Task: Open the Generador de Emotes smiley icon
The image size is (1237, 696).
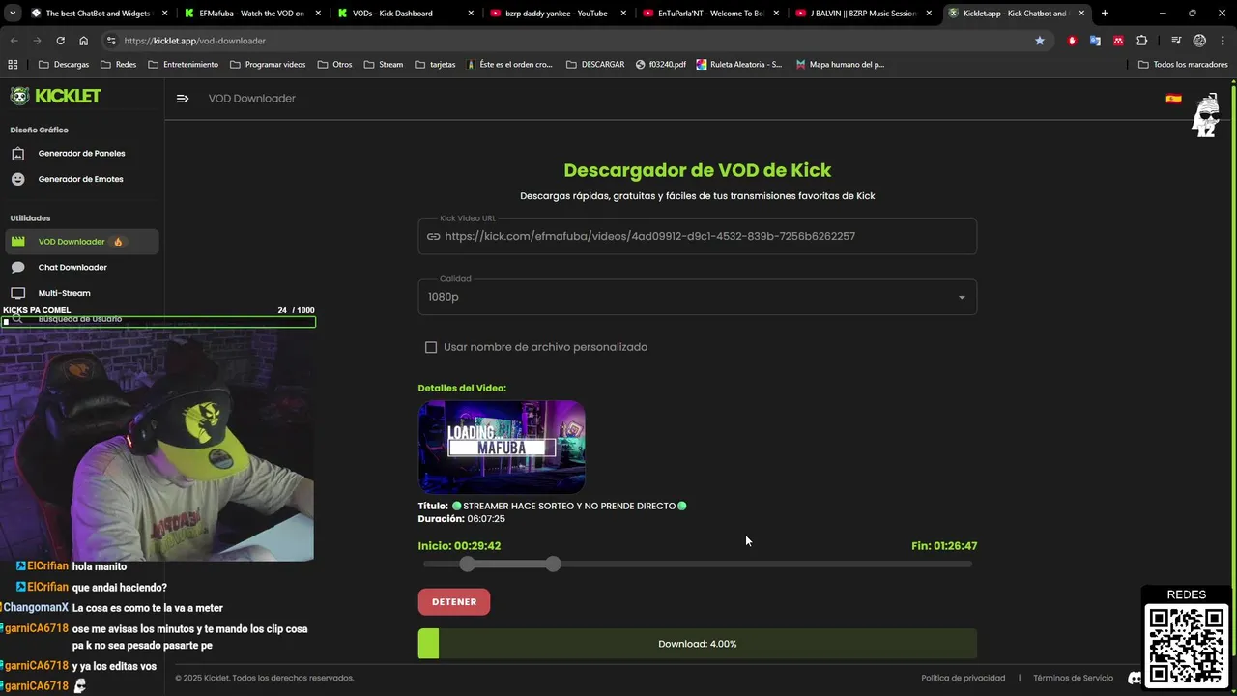Action: tap(17, 179)
